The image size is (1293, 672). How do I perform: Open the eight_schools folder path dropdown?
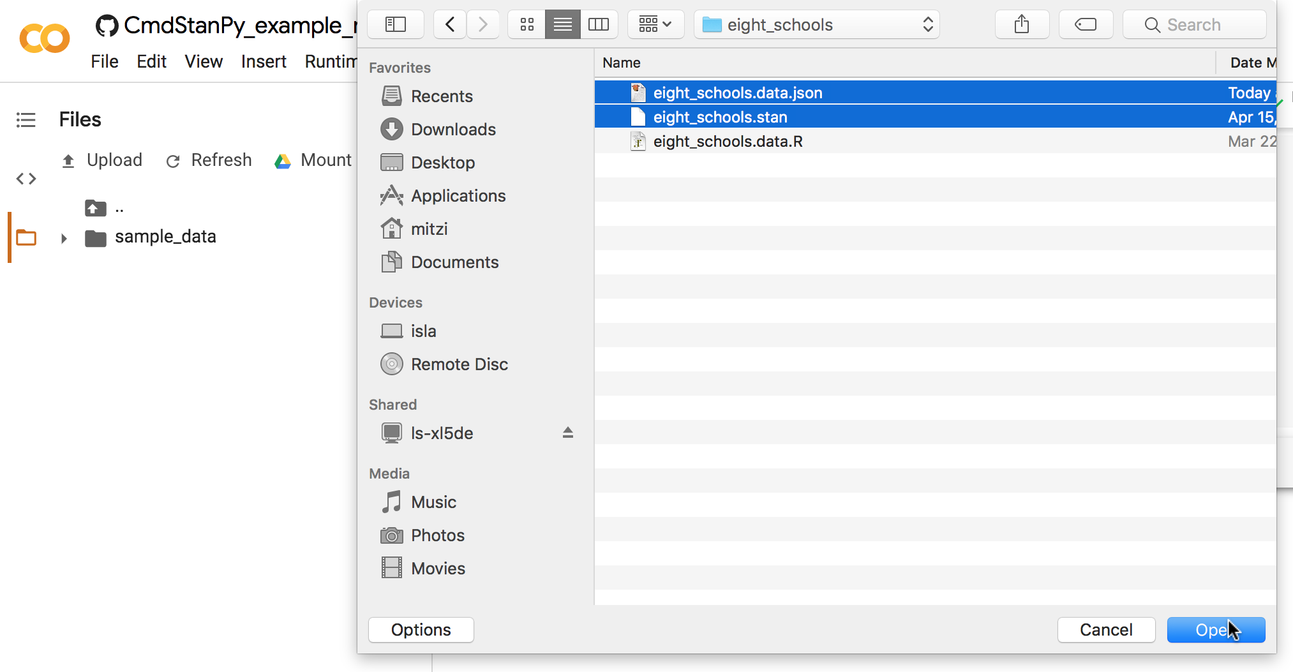(x=816, y=25)
